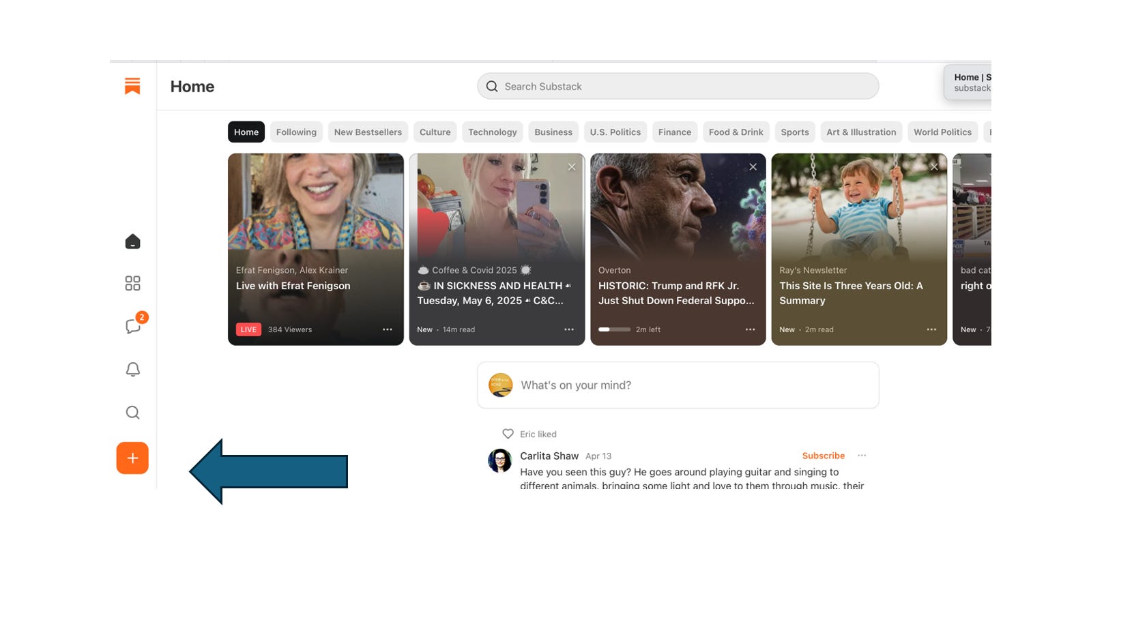This screenshot has height=622, width=1134.
Task: Click Carlita Shaw's post text
Action: coord(692,478)
